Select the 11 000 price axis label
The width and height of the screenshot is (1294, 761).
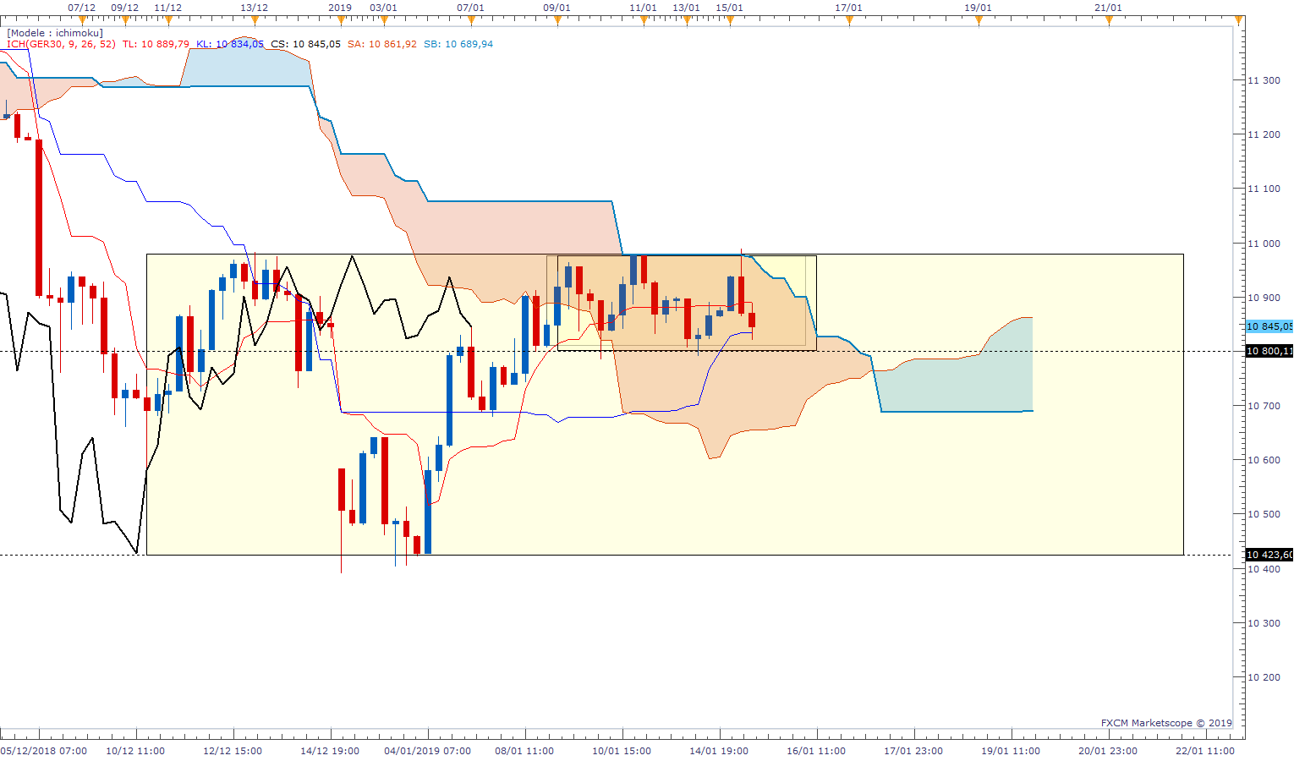pyautogui.click(x=1264, y=244)
